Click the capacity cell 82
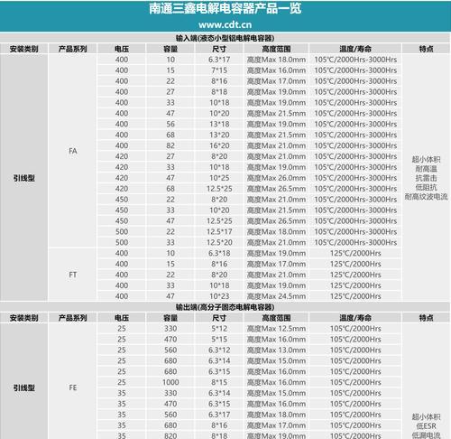This screenshot has height=439, width=451. 170,145
